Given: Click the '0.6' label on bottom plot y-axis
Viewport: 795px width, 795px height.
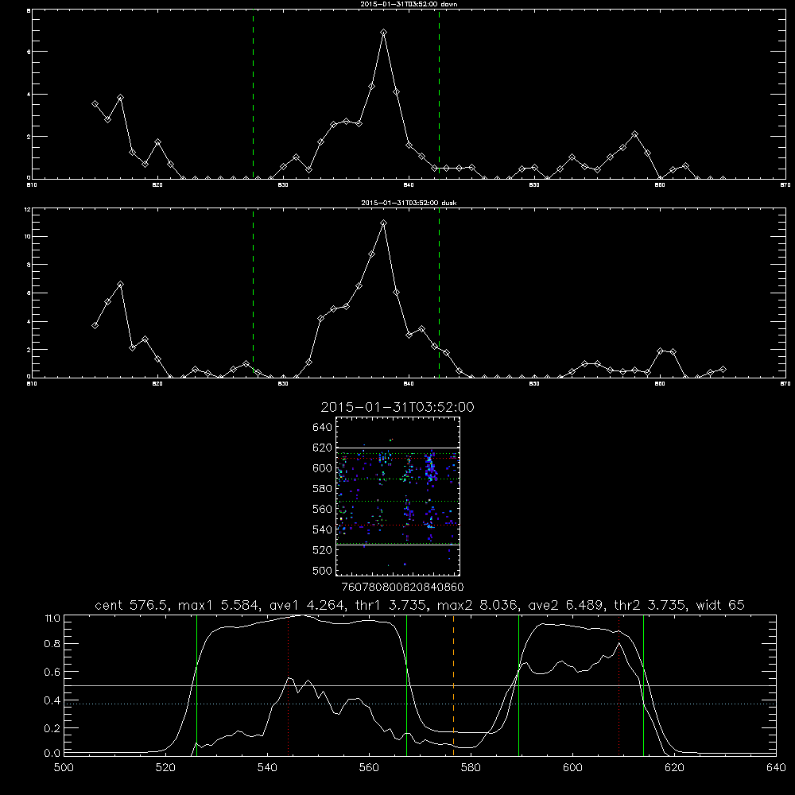Looking at the screenshot, I should (52, 672).
